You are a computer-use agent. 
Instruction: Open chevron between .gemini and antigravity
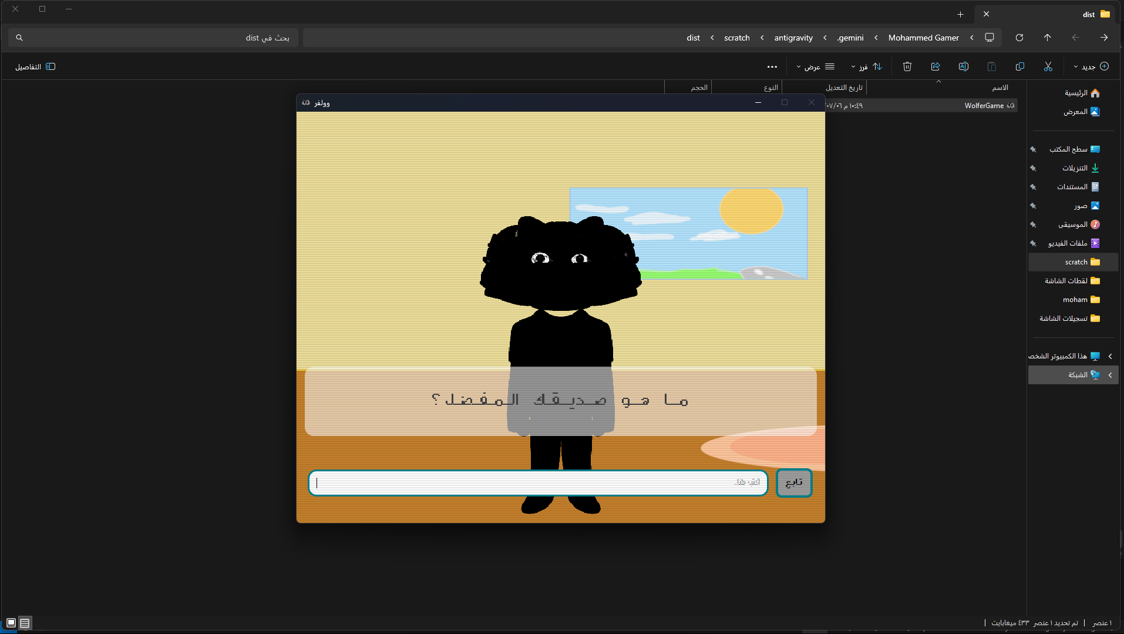(x=825, y=38)
